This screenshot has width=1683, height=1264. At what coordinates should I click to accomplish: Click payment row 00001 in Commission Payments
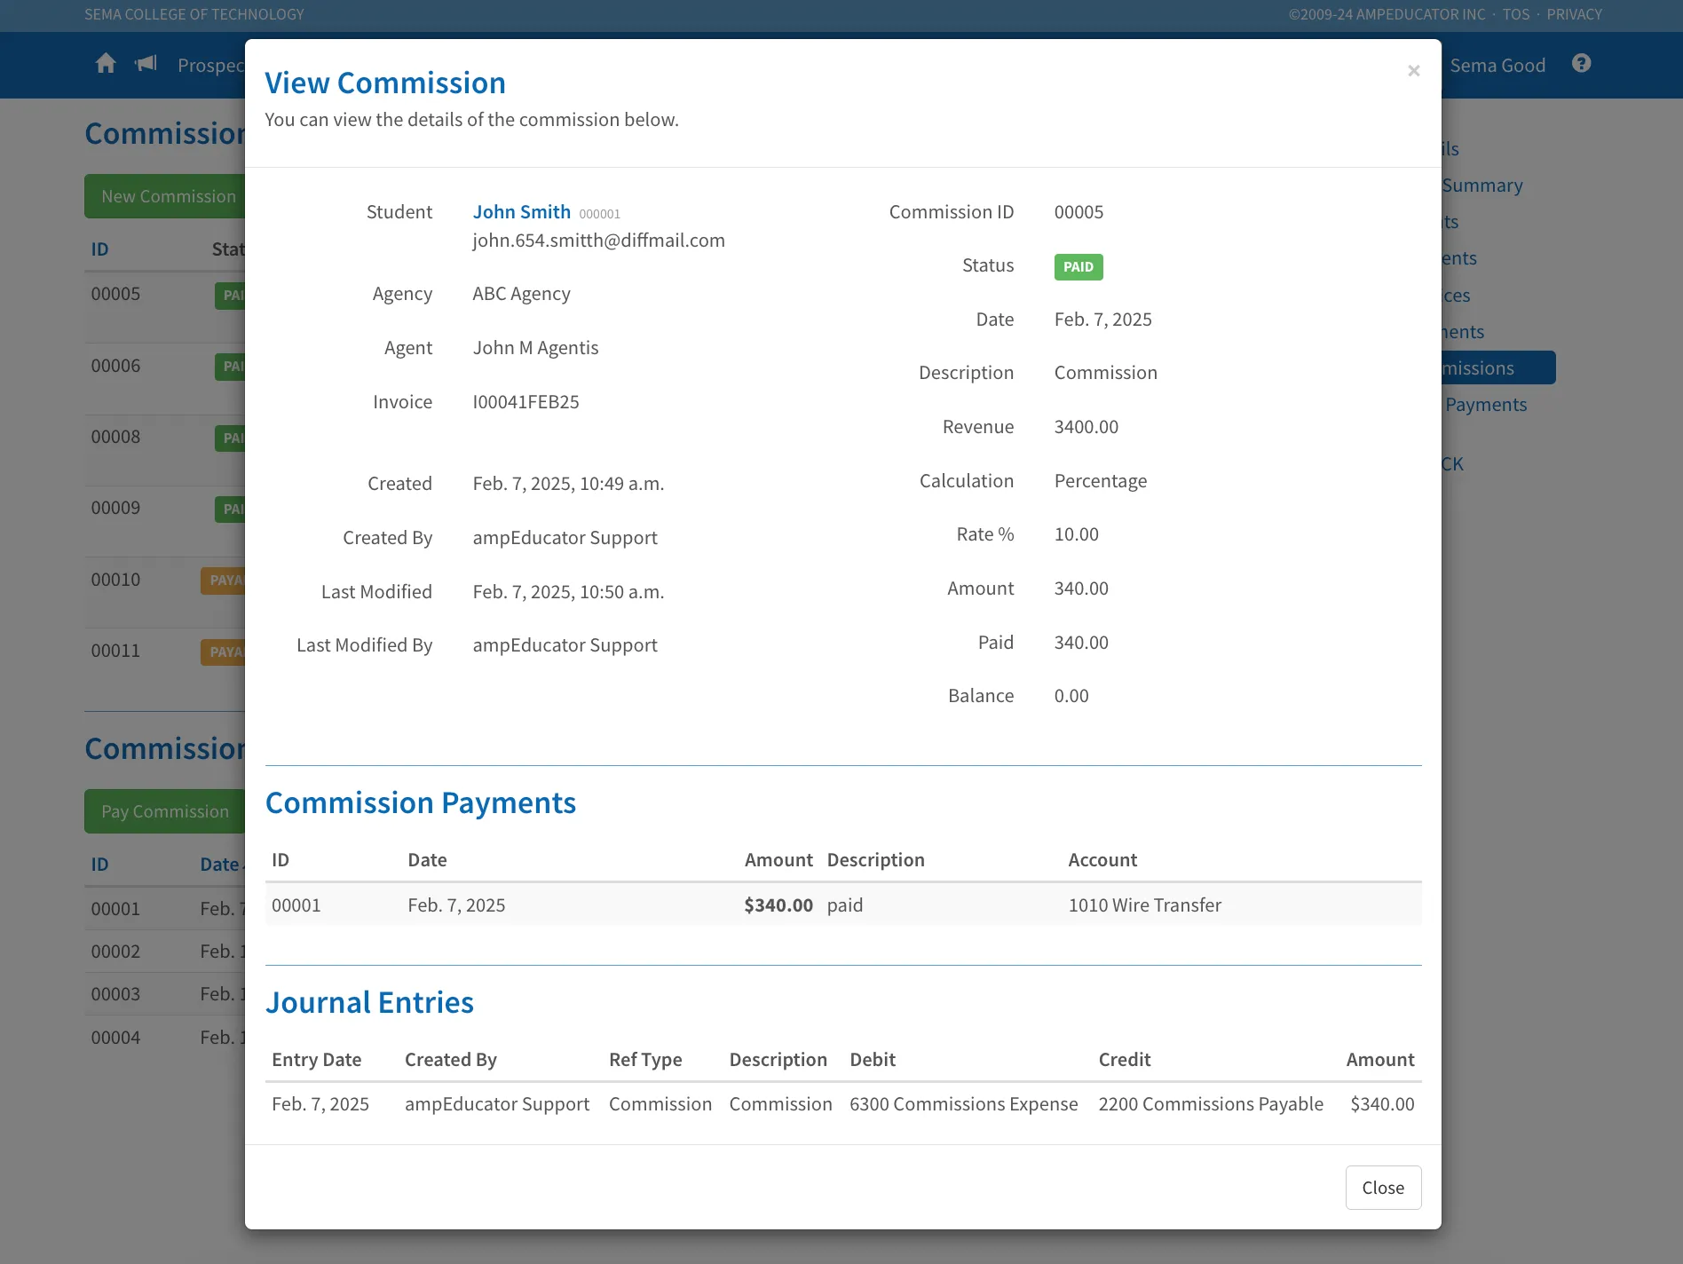coord(843,905)
